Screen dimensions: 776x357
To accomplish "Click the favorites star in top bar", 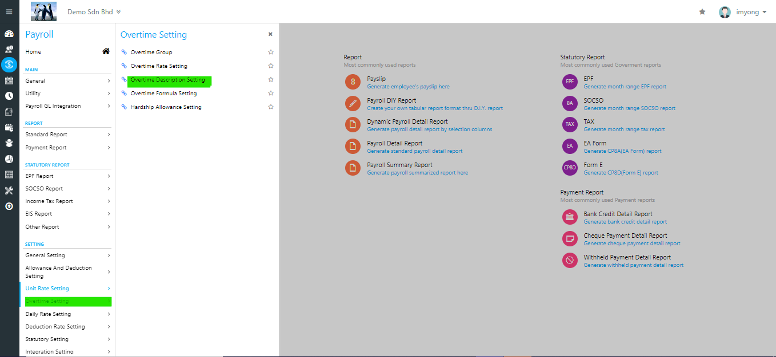I will 702,11.
